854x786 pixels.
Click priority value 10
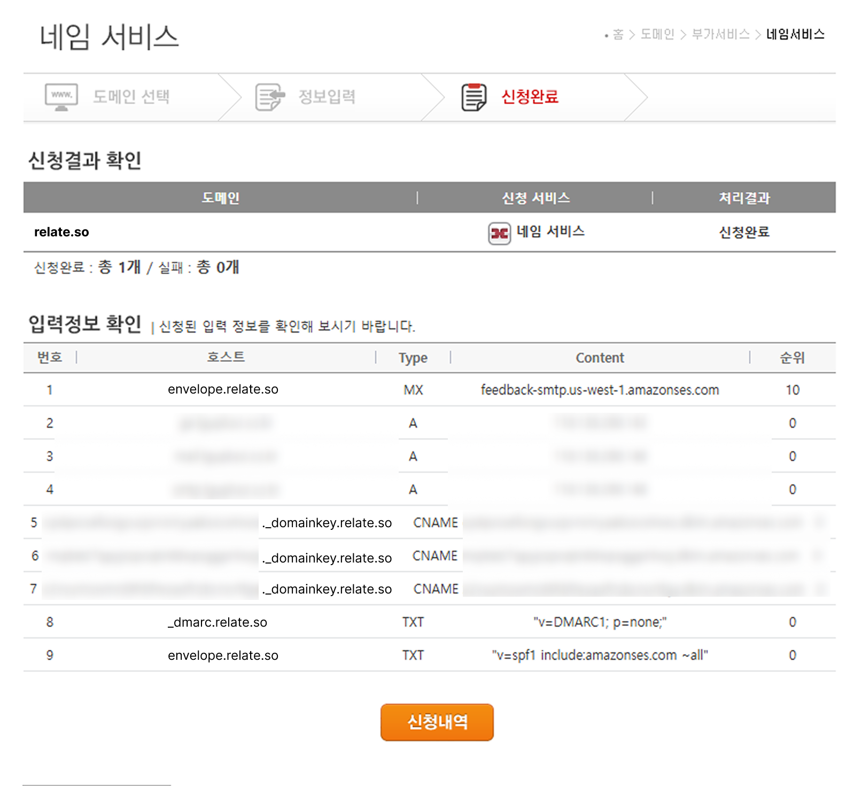coord(793,390)
